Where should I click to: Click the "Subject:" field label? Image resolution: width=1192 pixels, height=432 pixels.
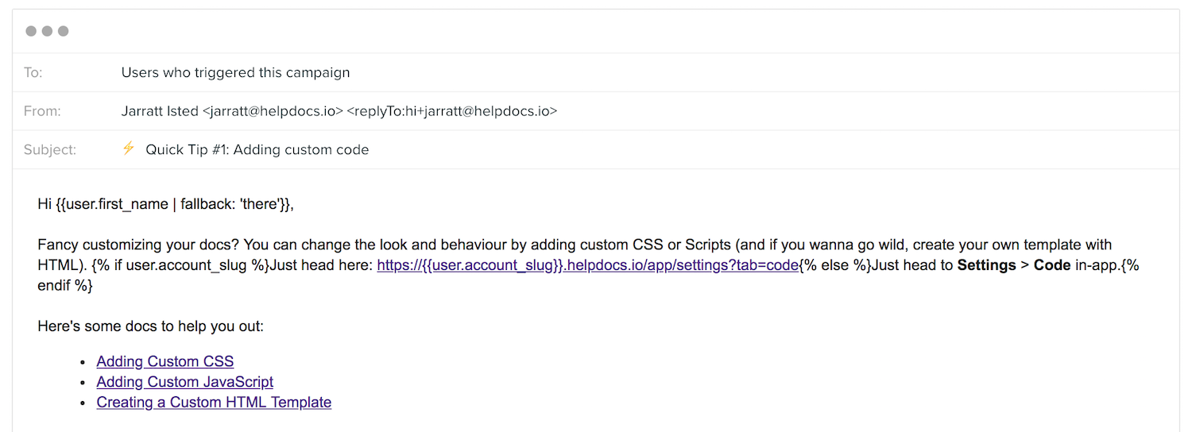point(50,150)
